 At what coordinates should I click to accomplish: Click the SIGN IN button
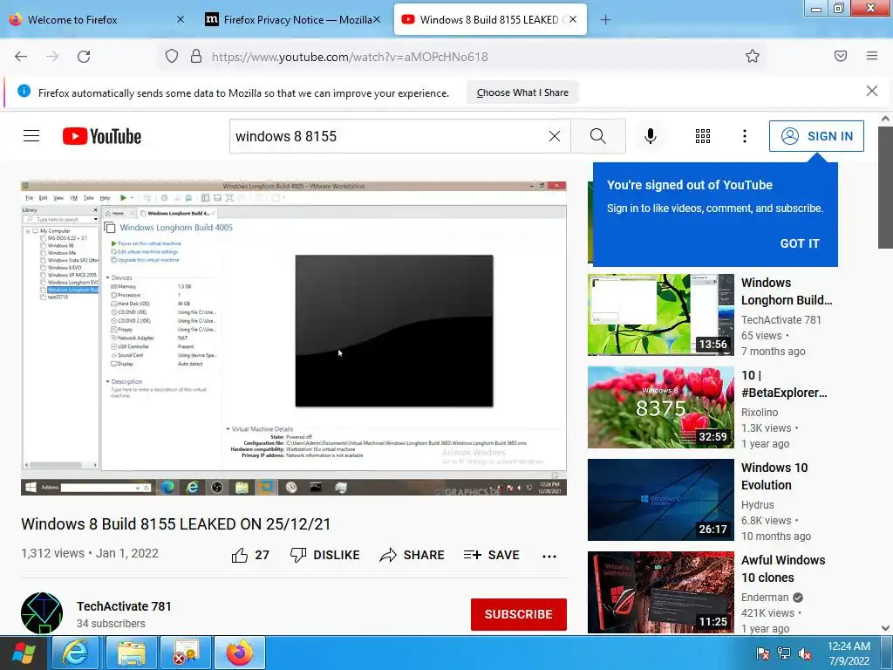coord(816,136)
